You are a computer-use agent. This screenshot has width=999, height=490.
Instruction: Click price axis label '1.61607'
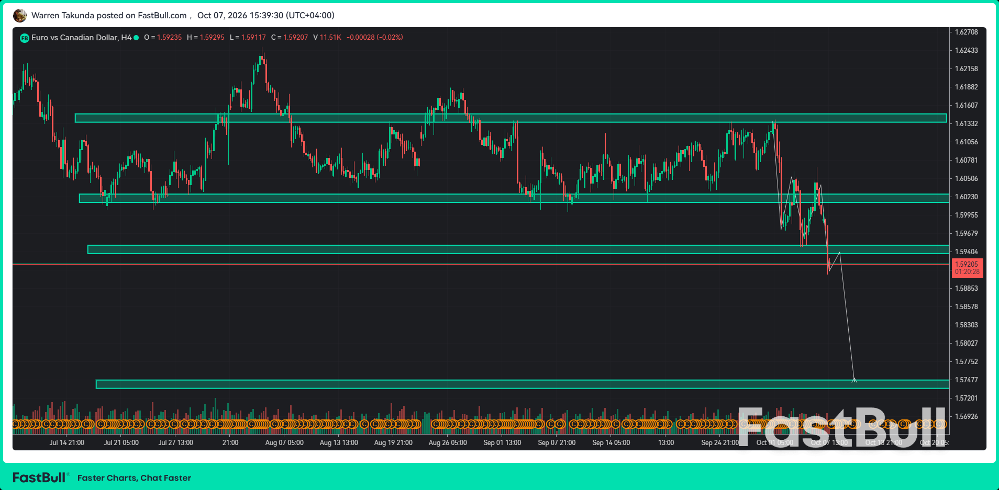(966, 105)
